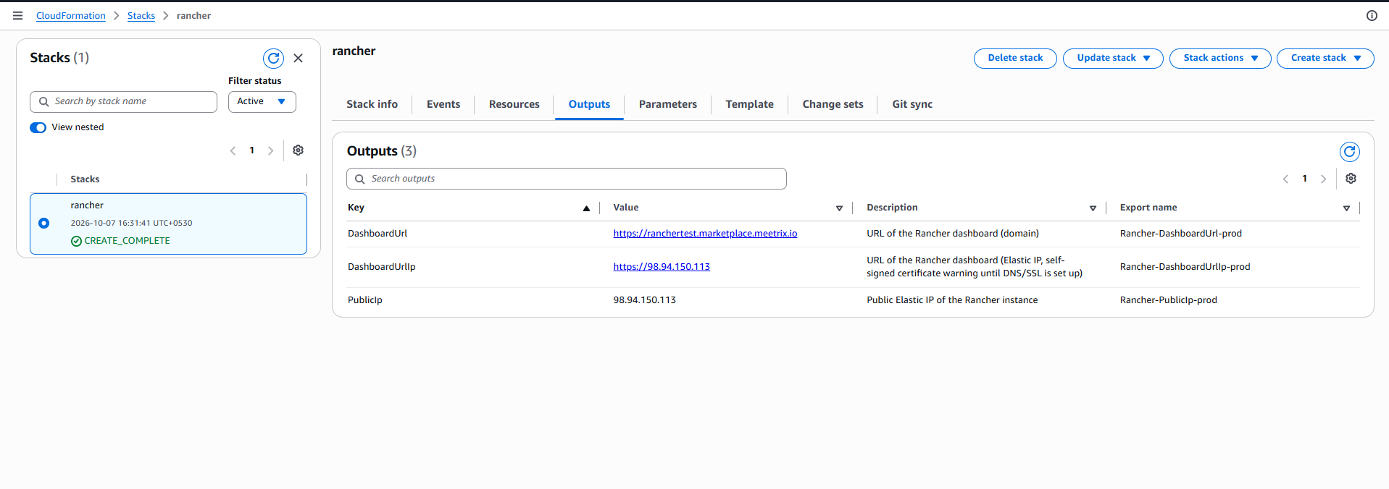Image resolution: width=1389 pixels, height=489 pixels.
Task: Go to previous page of Outputs
Action: tap(1285, 179)
